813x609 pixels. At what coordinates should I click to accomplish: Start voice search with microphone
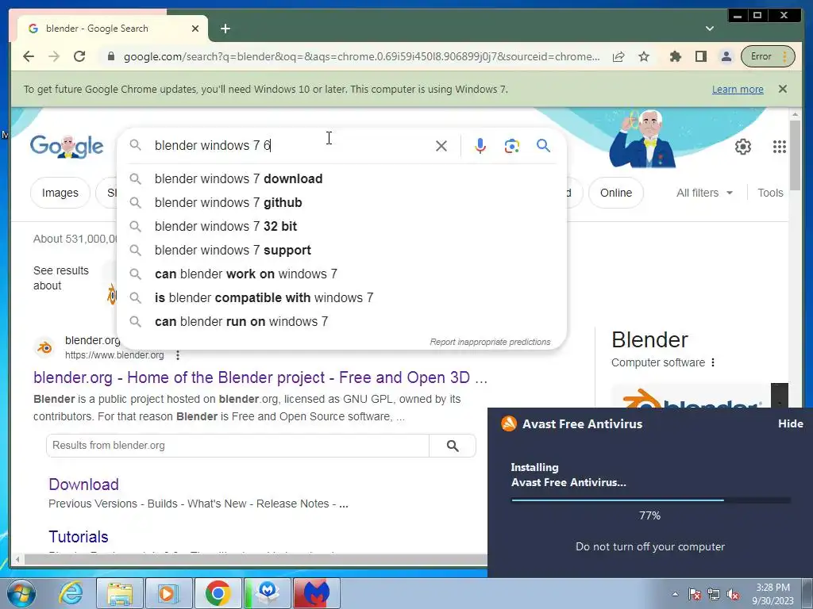coord(480,146)
